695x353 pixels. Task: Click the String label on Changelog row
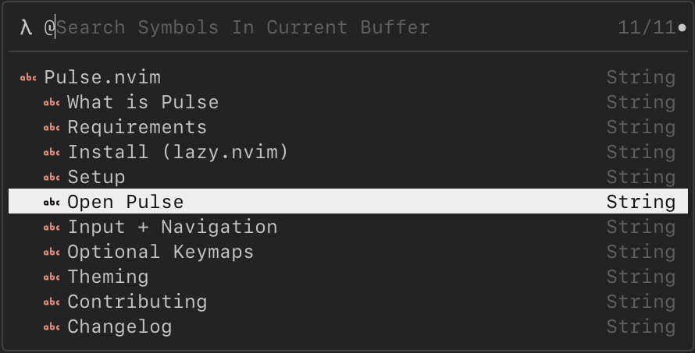click(x=641, y=327)
